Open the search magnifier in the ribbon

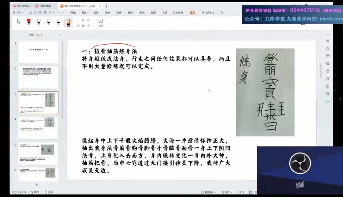coord(222,13)
